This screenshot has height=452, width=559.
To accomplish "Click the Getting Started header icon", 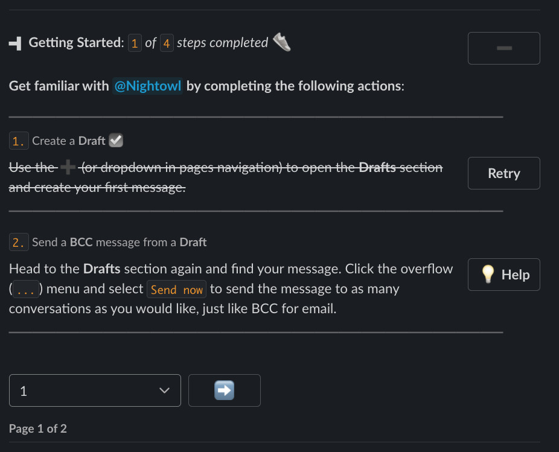I will [x=15, y=43].
